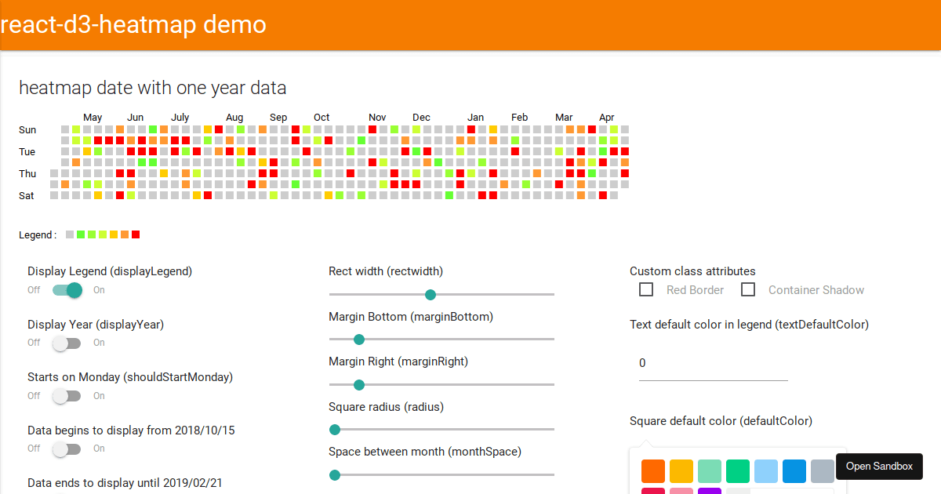Select the gray color swatch
941x494 pixels.
point(822,470)
